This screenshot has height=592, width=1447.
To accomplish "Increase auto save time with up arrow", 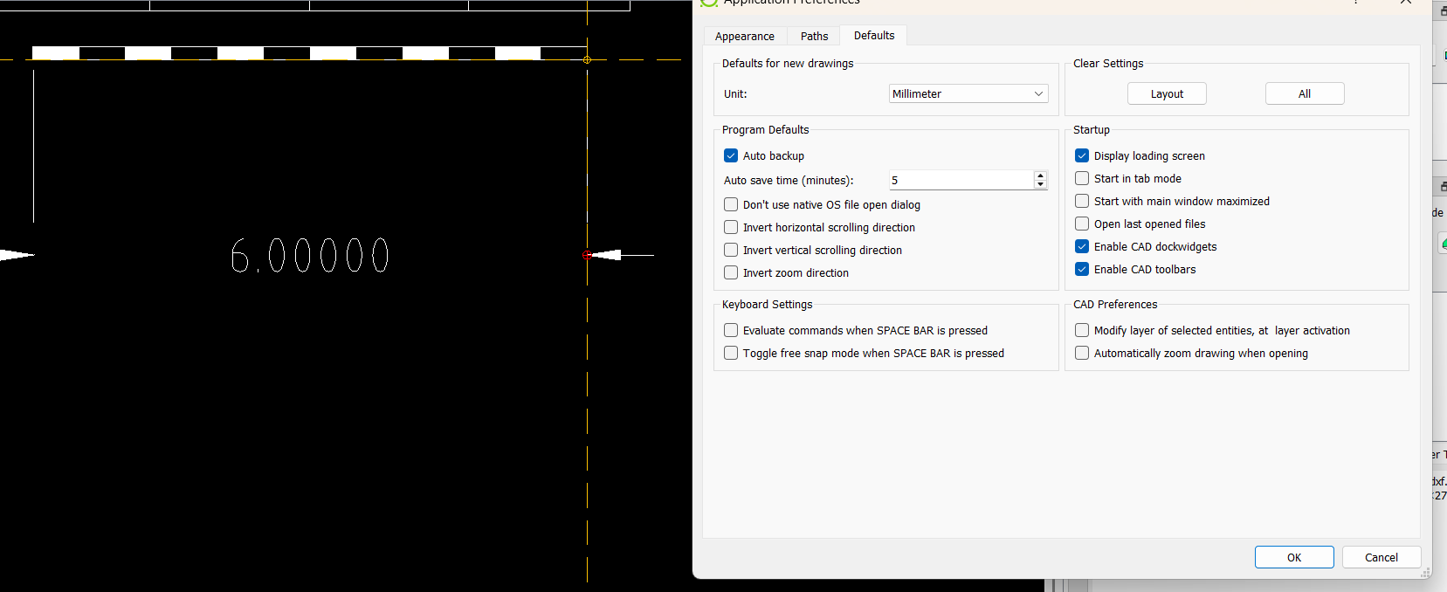I will [x=1040, y=176].
